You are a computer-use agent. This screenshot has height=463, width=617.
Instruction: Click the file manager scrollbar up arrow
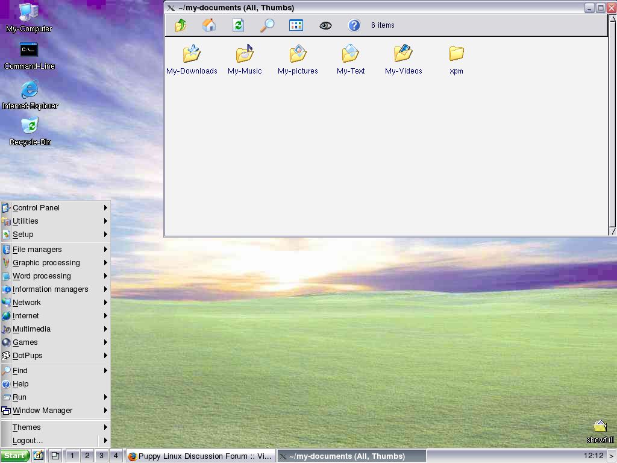click(x=612, y=19)
